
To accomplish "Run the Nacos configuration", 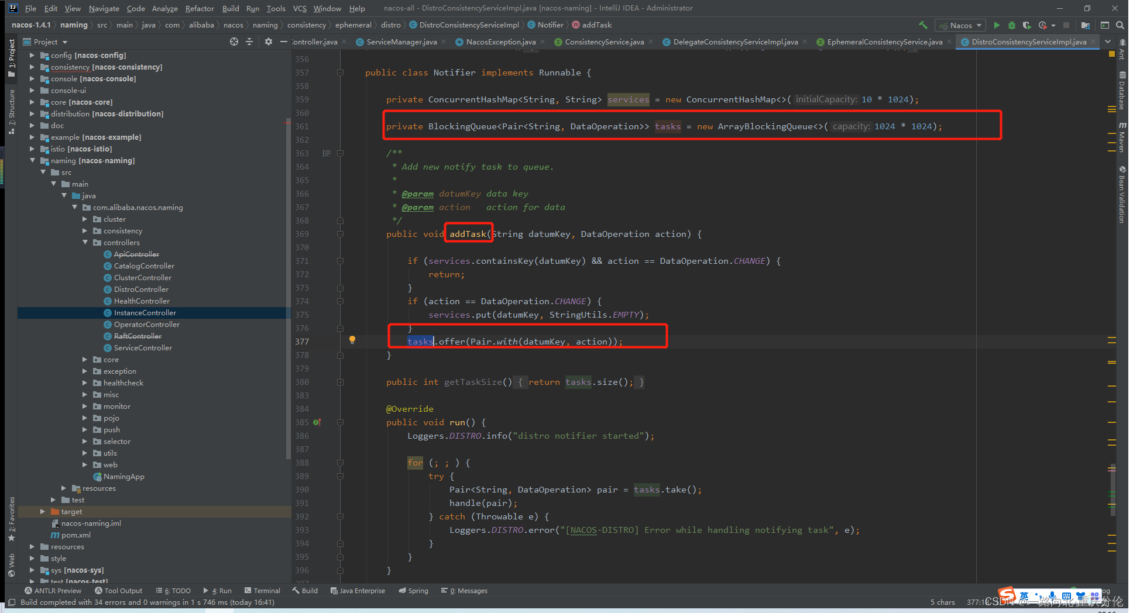I will tap(997, 25).
